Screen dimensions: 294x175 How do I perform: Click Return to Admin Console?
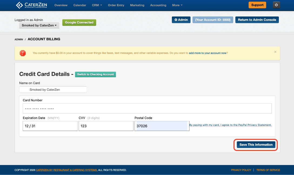click(257, 20)
